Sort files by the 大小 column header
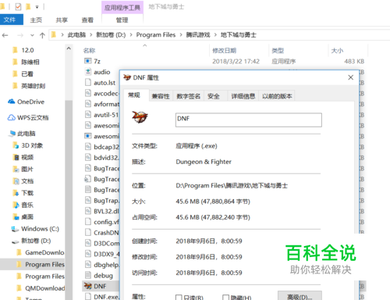The image size is (390, 300). (337, 51)
